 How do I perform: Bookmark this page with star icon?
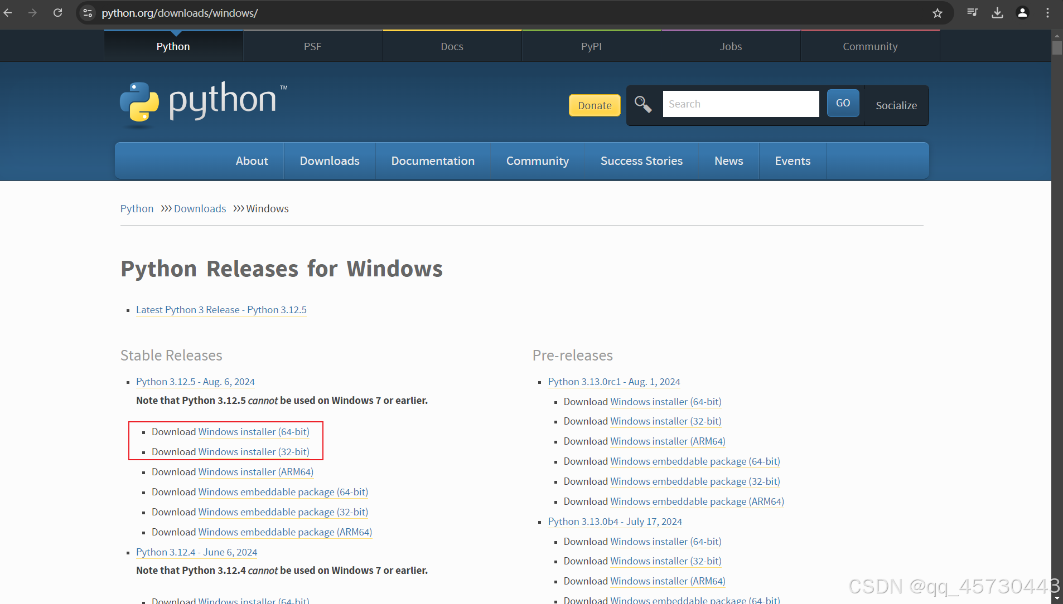point(938,13)
